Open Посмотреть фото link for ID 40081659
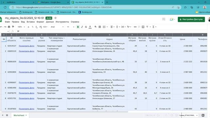 (x=27, y=62)
